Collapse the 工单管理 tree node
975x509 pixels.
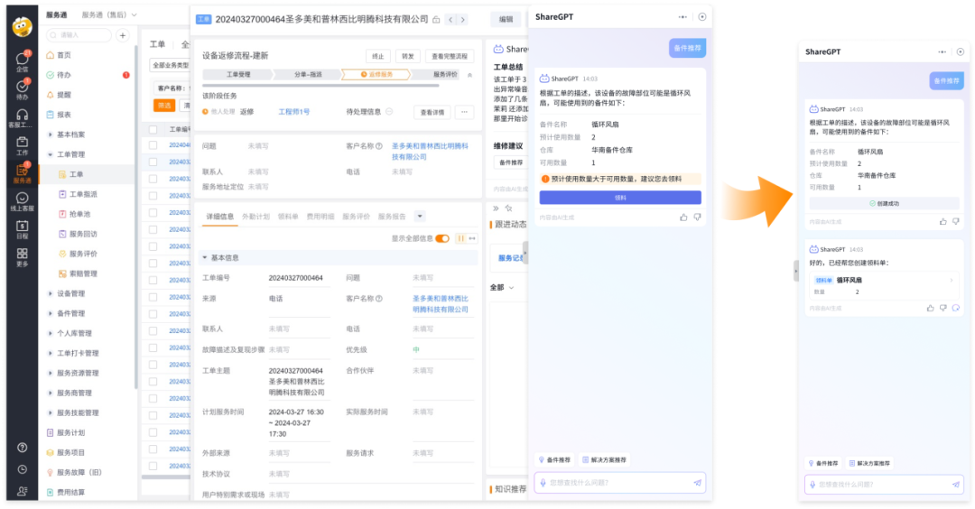51,154
